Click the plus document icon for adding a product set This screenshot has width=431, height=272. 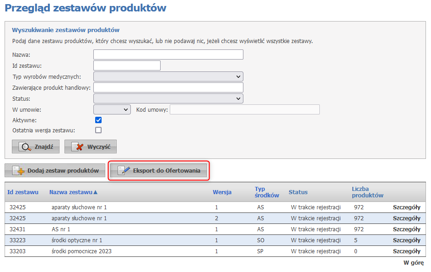coord(18,171)
